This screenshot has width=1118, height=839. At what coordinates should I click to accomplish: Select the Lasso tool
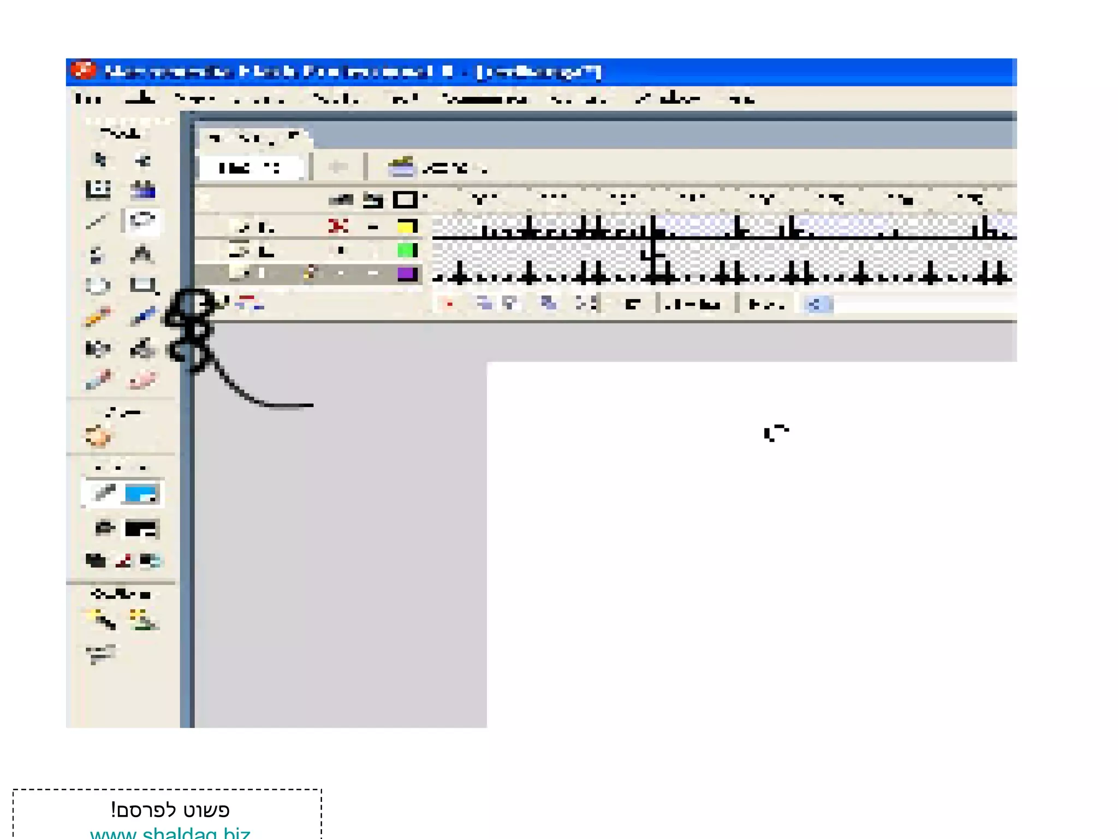point(142,221)
